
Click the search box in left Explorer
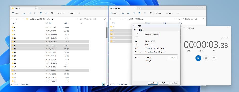tap(95, 19)
